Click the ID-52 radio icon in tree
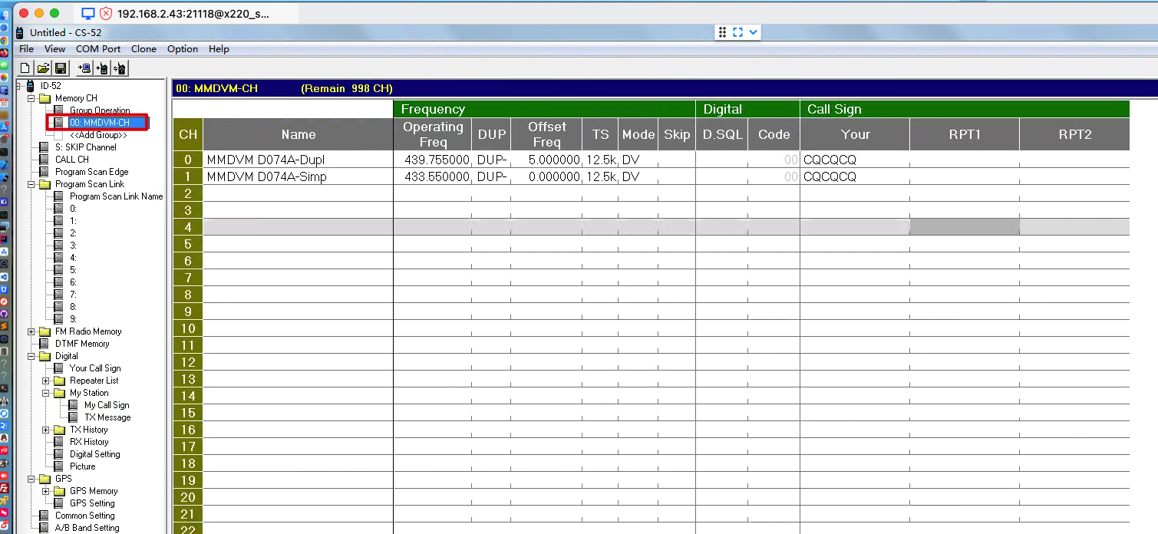The image size is (1158, 534). 31,86
